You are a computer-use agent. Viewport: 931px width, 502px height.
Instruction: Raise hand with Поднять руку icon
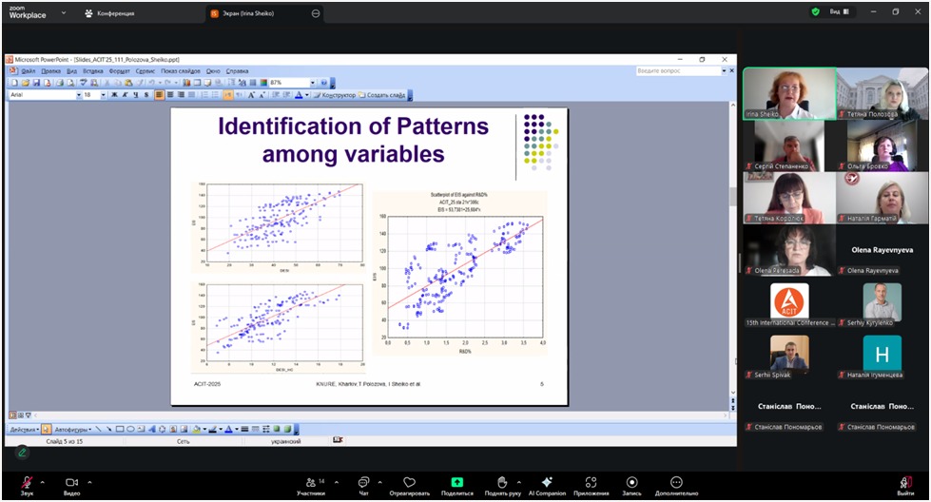(502, 483)
